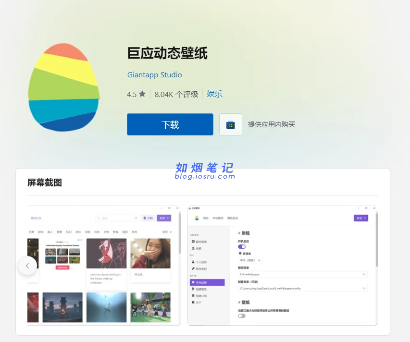Click the 4.5 star rating
Viewport: 410px width, 342px height.
tap(136, 94)
